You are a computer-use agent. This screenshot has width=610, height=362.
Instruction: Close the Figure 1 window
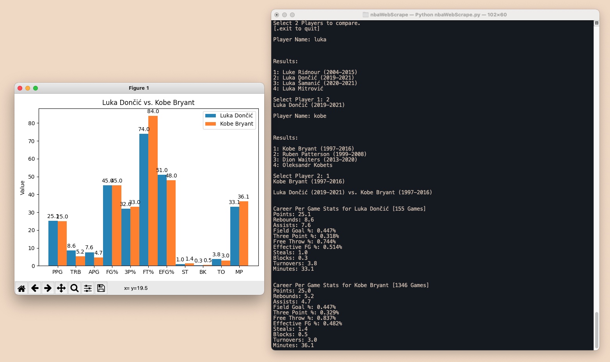click(x=20, y=88)
